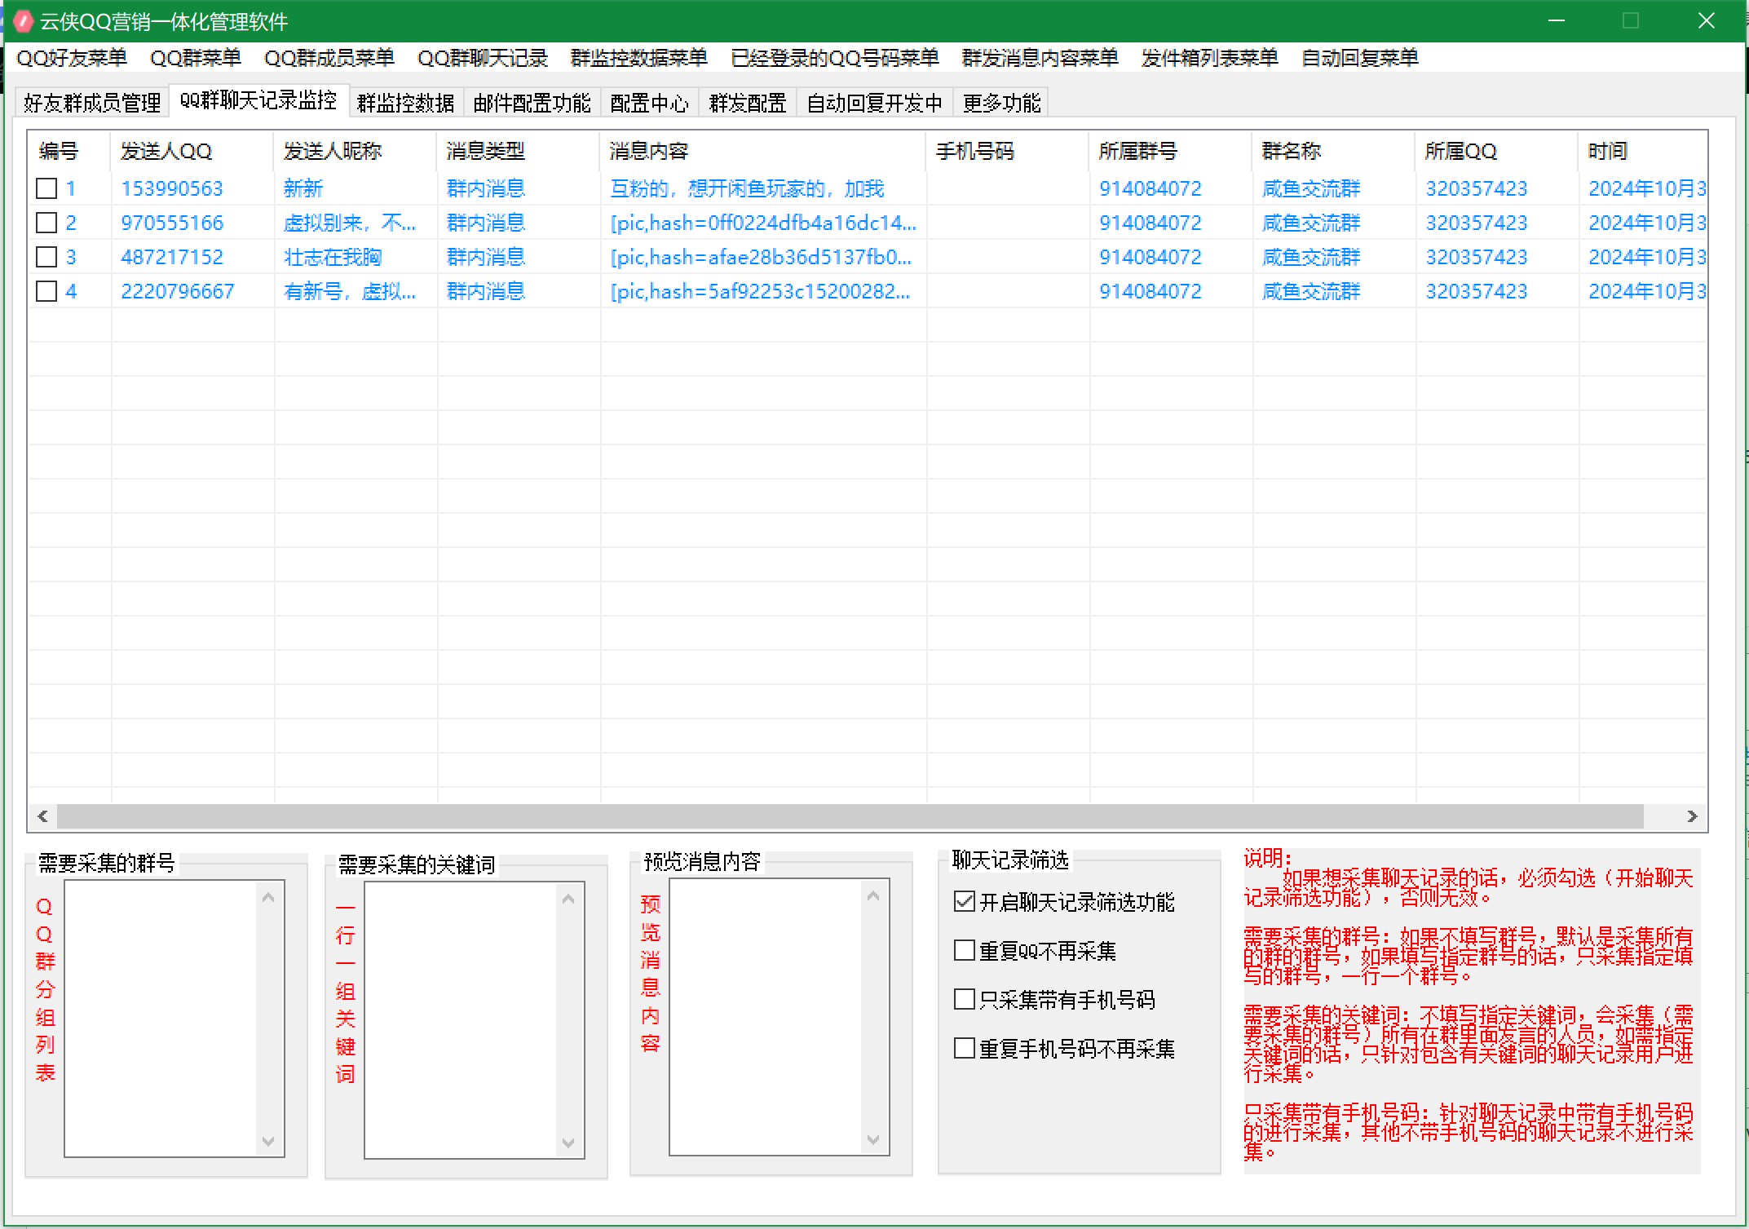Image resolution: width=1749 pixels, height=1229 pixels.
Task: Open the 群监控数据菜单 menu
Action: 639,58
